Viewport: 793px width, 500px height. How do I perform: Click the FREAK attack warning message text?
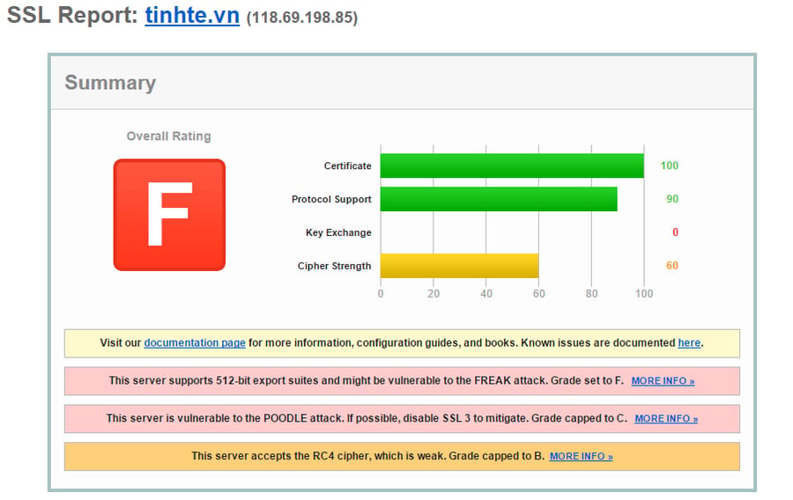click(x=367, y=381)
